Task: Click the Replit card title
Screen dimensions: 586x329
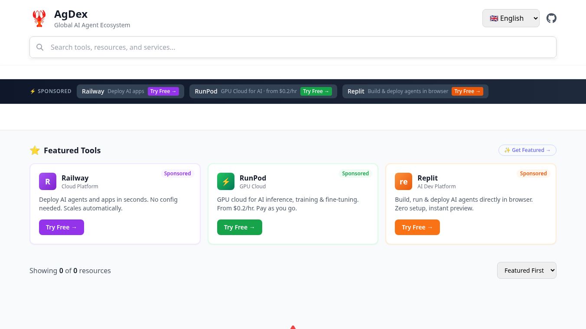Action: (427, 178)
